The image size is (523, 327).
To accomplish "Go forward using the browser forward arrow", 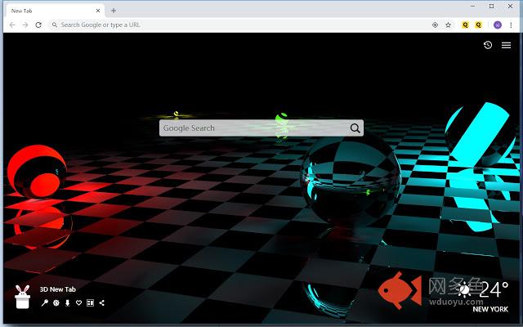I will click(25, 25).
